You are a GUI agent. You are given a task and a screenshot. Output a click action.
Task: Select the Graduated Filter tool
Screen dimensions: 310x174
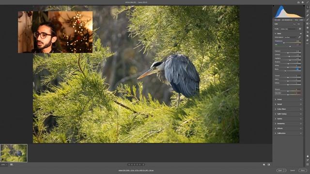click(x=308, y=24)
